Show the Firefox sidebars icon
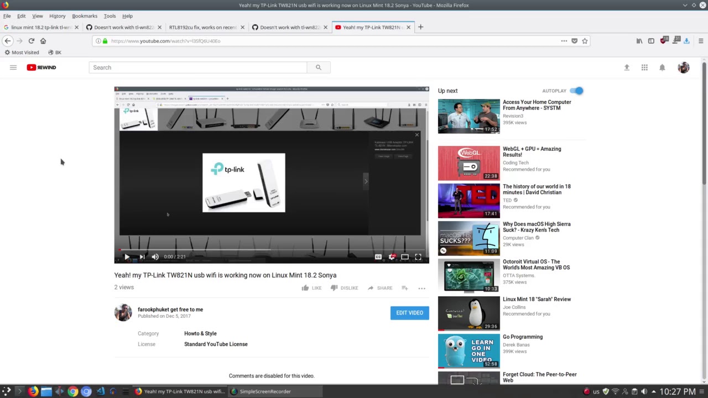Viewport: 708px width, 398px height. pos(651,41)
